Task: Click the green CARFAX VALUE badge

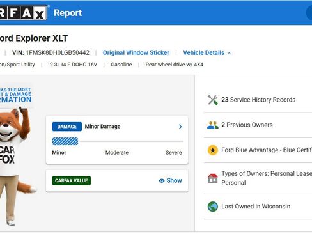Action: [72, 181]
